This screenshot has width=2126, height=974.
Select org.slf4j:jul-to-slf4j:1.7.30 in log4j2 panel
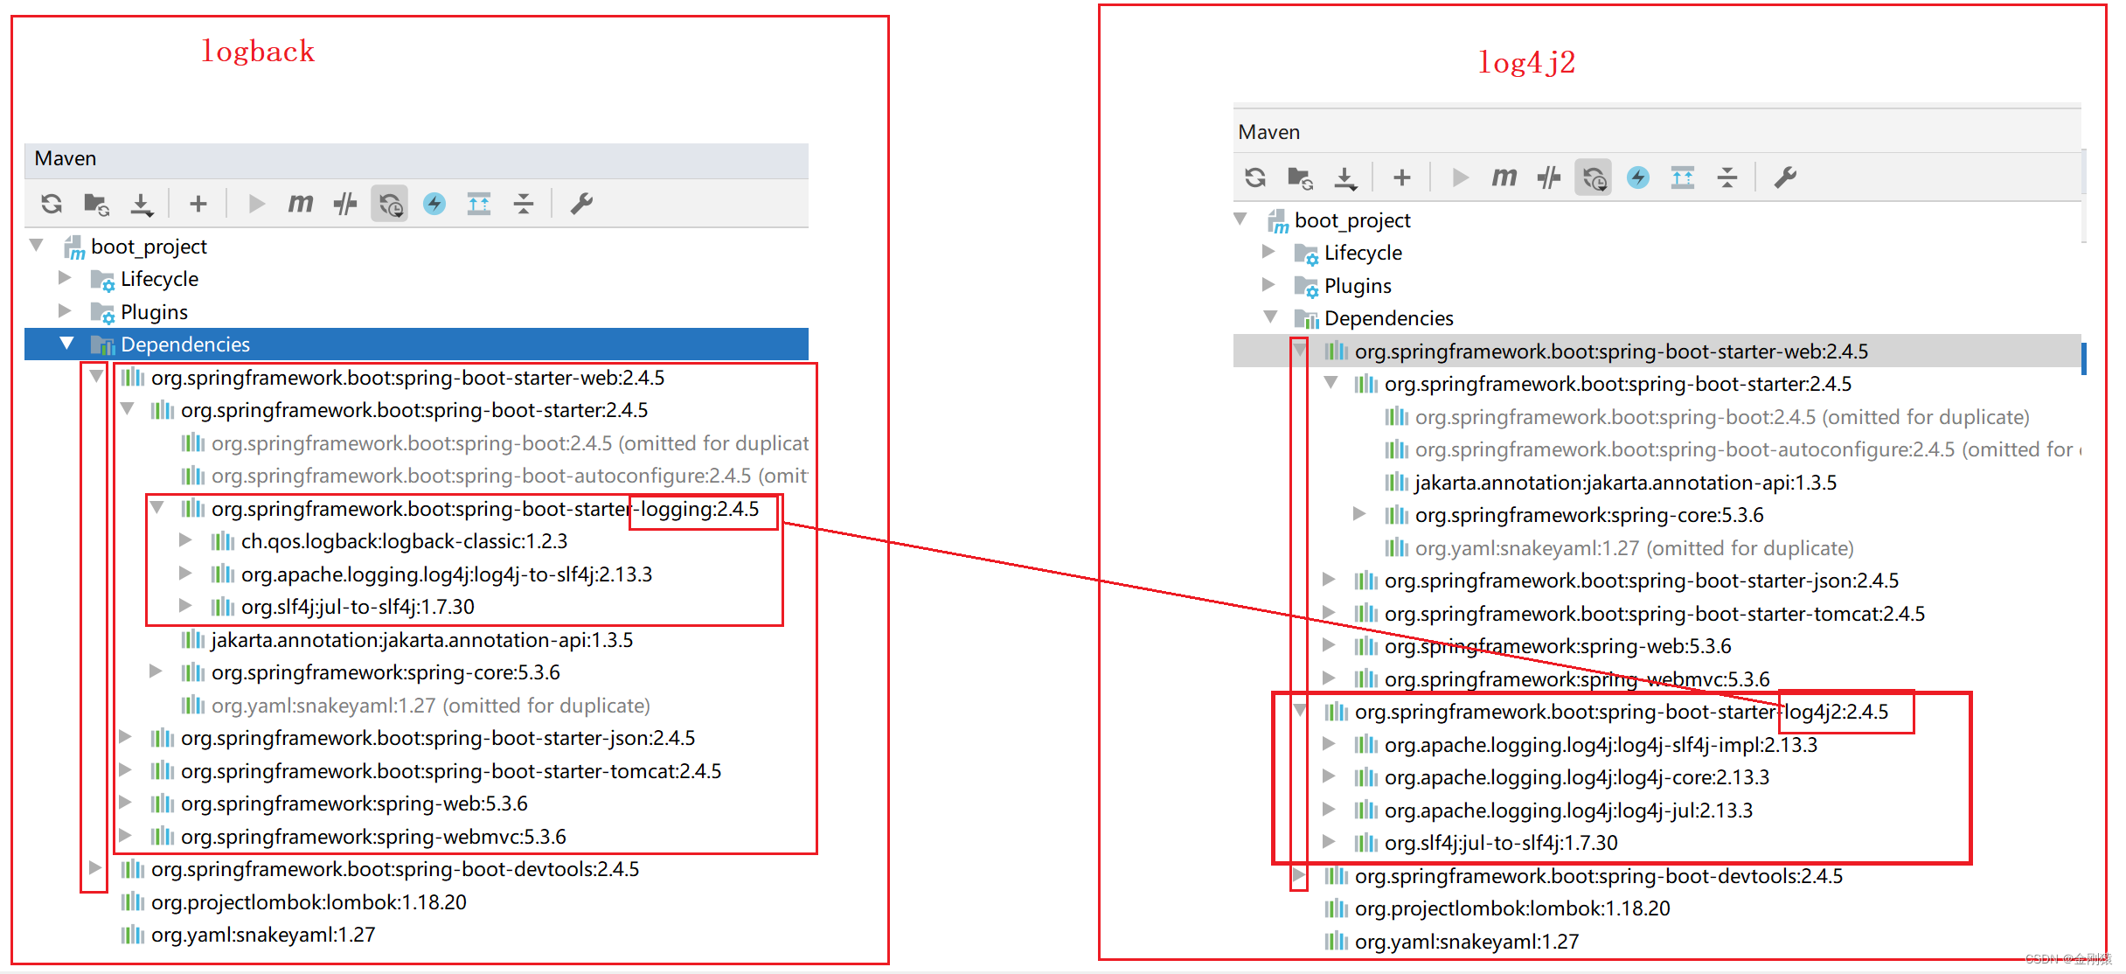click(1501, 843)
